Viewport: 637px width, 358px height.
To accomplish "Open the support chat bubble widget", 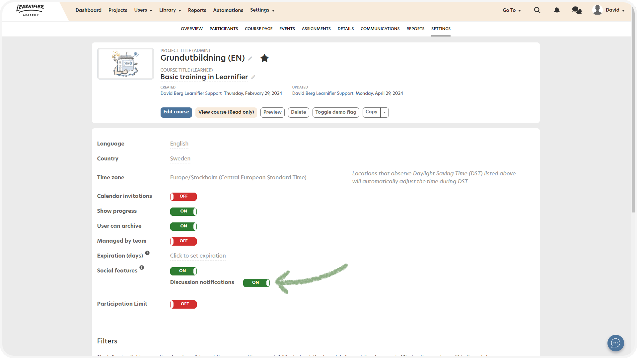I will (x=615, y=343).
